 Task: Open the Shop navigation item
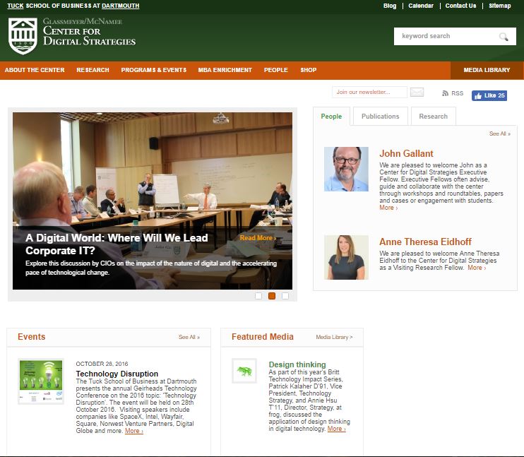[308, 70]
